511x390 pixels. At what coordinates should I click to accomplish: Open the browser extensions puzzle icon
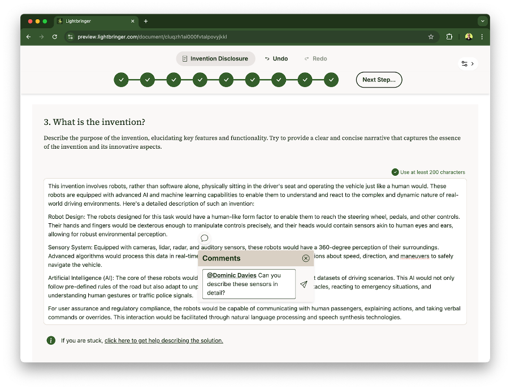(449, 37)
